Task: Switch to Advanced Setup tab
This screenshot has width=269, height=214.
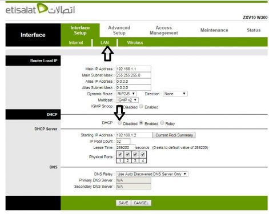Action: (x=119, y=30)
